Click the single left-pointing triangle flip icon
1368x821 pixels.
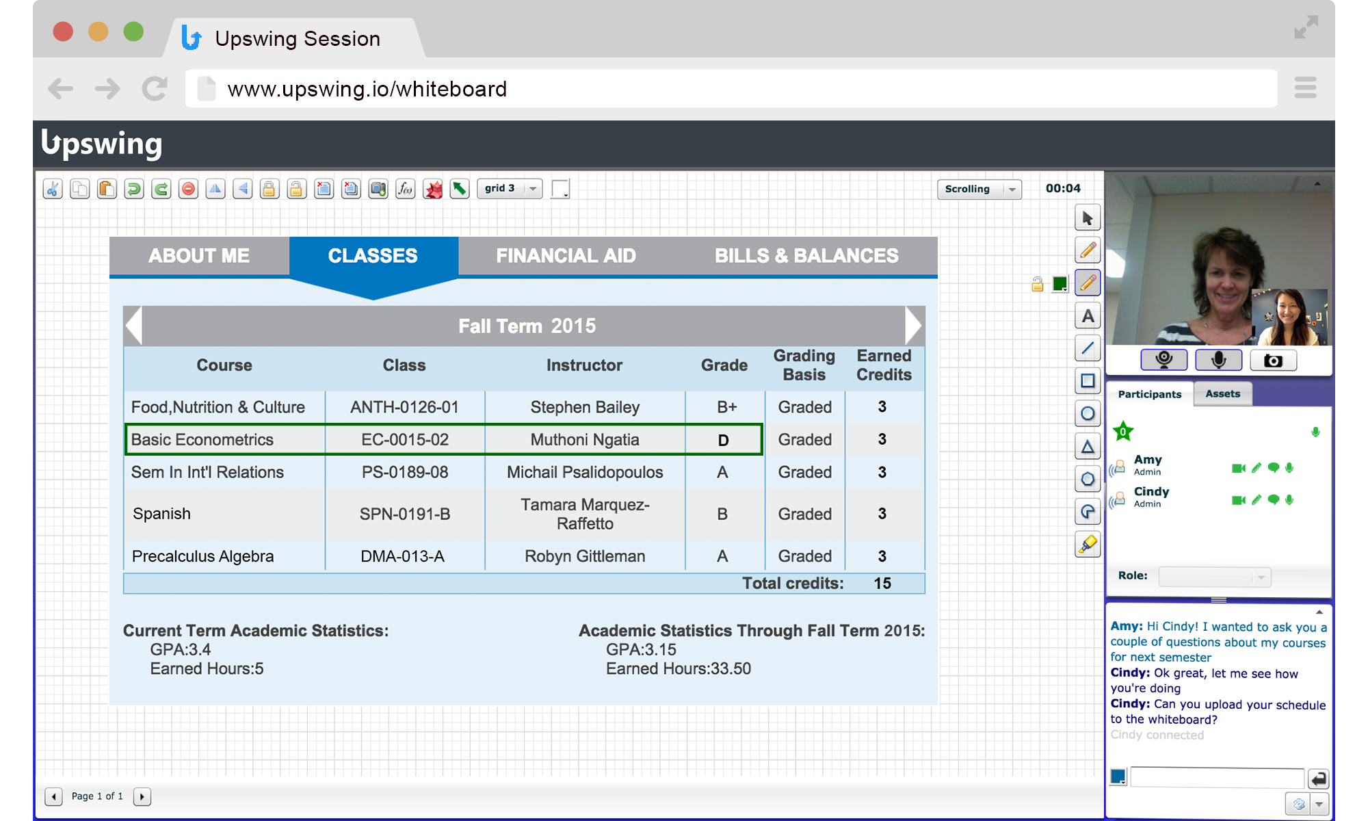click(243, 189)
